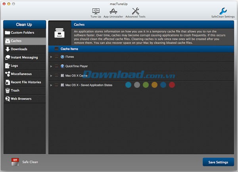The width and height of the screenshot is (238, 172).
Task: Open the App Uninstaller tool
Action: [x=112, y=12]
